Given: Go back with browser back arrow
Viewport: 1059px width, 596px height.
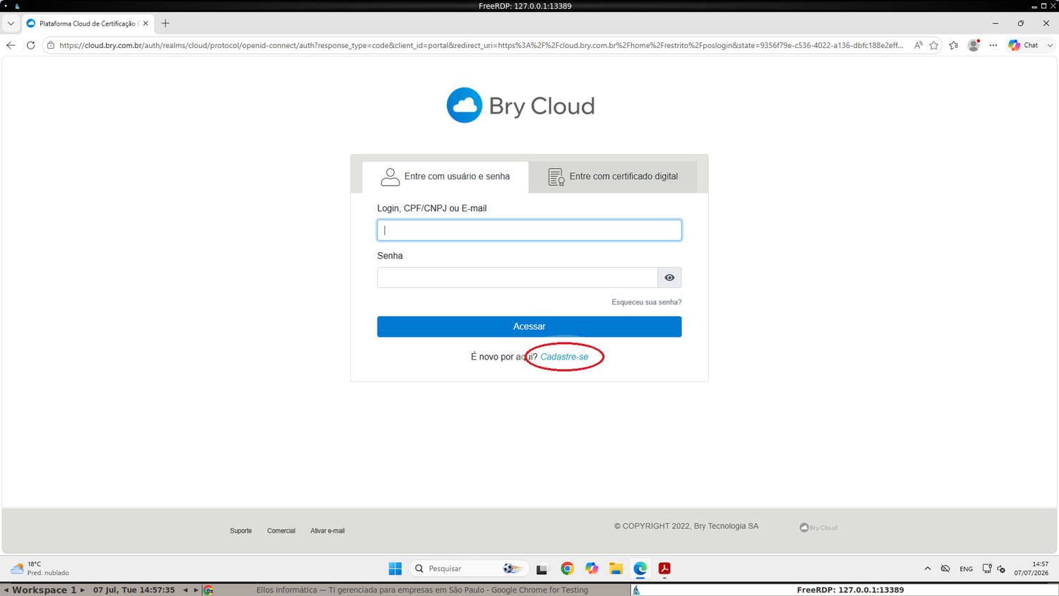Looking at the screenshot, I should click(x=11, y=45).
